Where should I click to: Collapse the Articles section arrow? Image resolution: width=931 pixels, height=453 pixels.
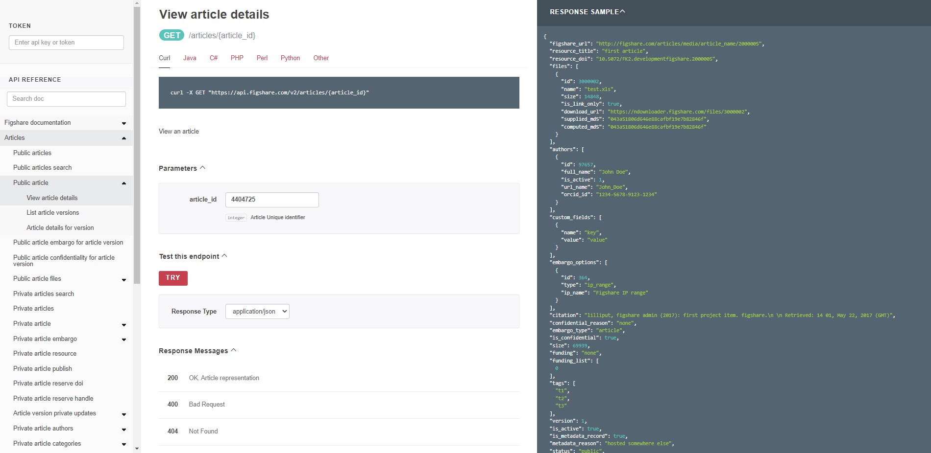pos(124,138)
